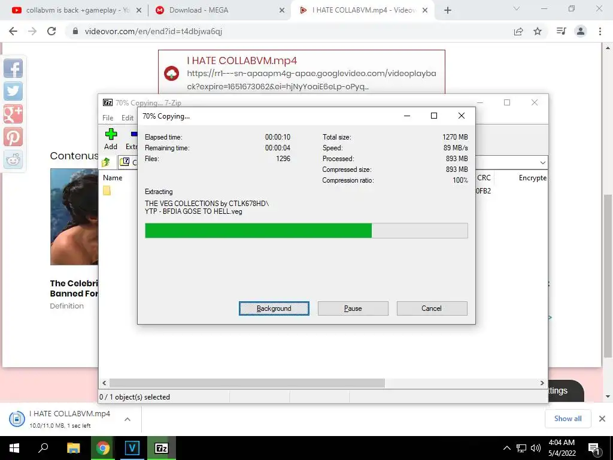Click the green Add icon in 7-Zip
The height and width of the screenshot is (460, 613).
111,134
